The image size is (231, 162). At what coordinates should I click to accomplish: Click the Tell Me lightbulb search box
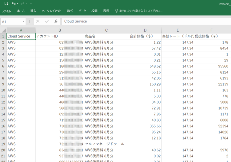point(139,11)
